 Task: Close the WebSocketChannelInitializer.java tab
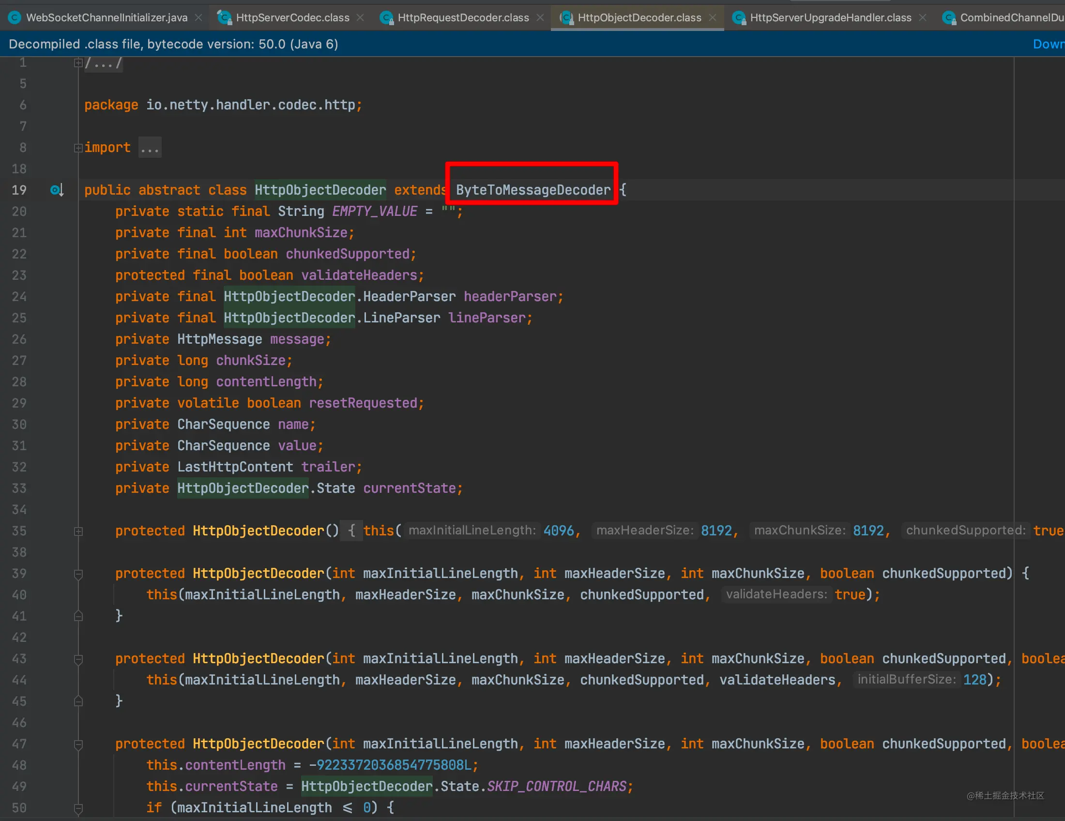[x=198, y=17]
